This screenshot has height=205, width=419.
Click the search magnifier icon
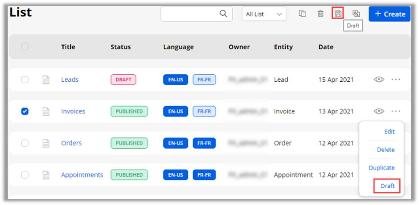click(223, 14)
